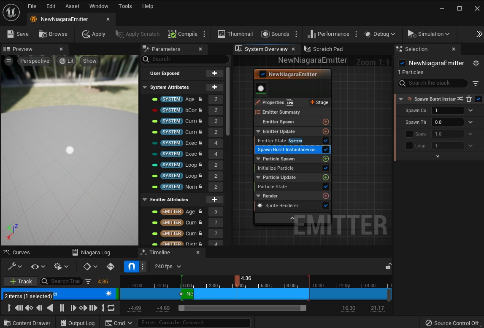Open the Spawn Count value dropdown arrow
Viewport: 484px width, 328px height.
click(x=470, y=110)
